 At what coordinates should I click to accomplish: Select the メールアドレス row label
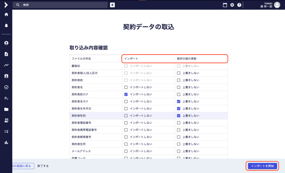point(81,151)
